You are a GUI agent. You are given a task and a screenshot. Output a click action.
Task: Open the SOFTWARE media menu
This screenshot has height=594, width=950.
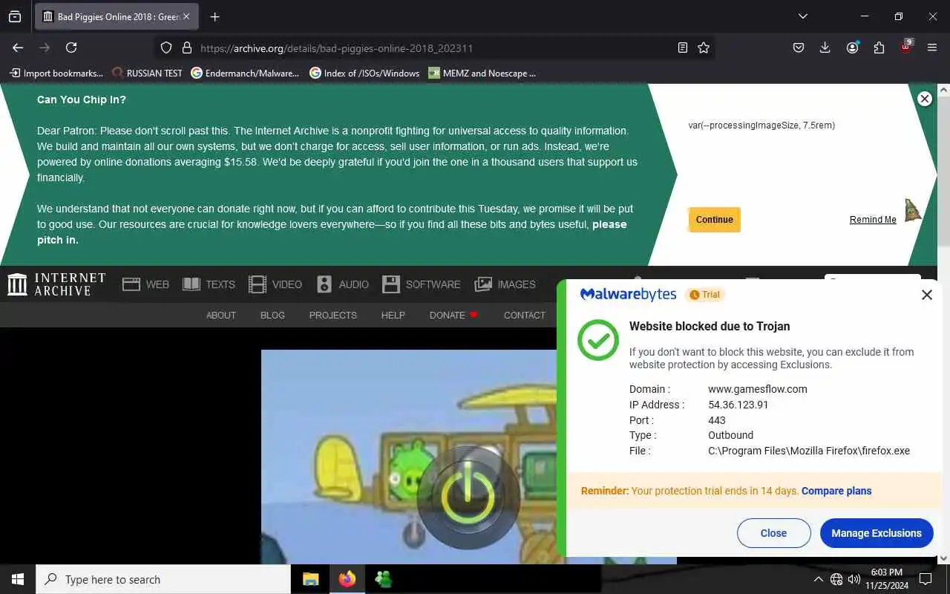(422, 284)
